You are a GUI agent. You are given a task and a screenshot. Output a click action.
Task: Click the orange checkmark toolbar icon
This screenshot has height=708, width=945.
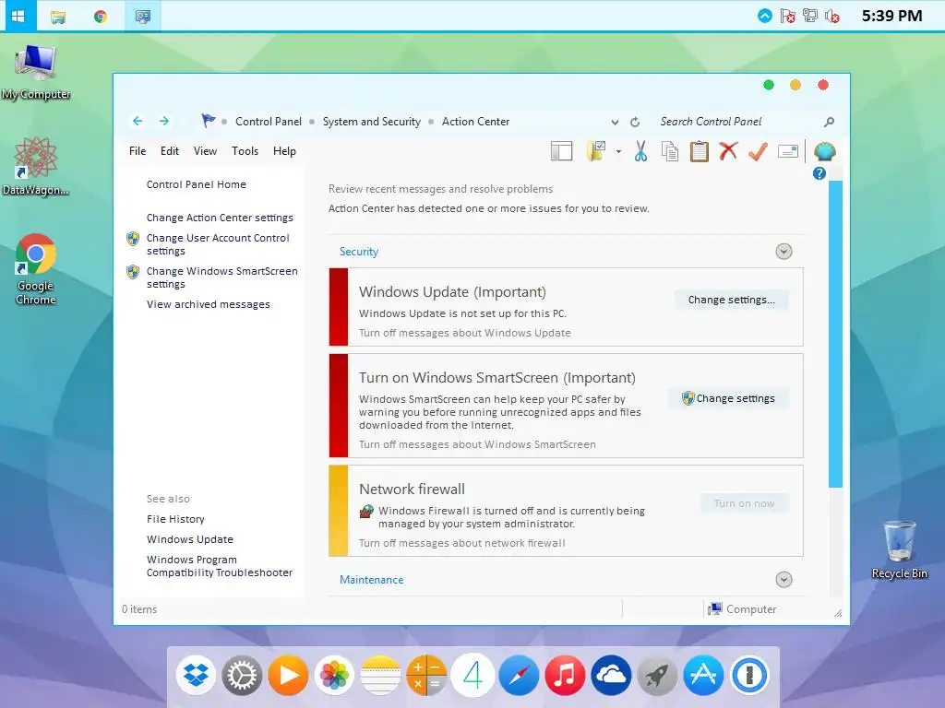[758, 151]
